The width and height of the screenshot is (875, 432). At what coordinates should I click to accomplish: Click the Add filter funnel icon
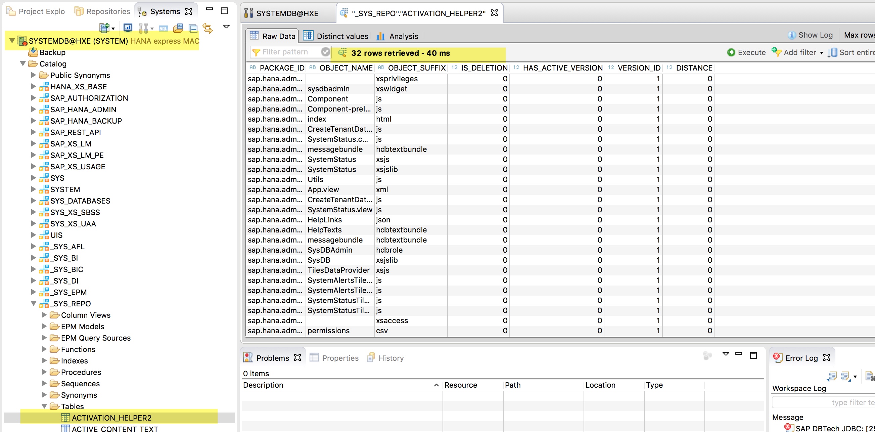pos(776,52)
